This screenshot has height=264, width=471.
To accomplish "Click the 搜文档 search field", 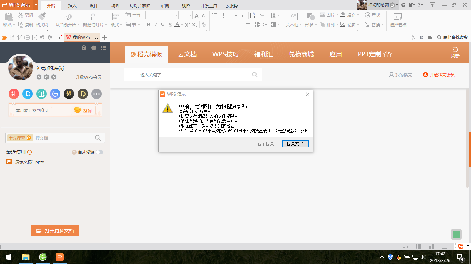I will pos(55,138).
